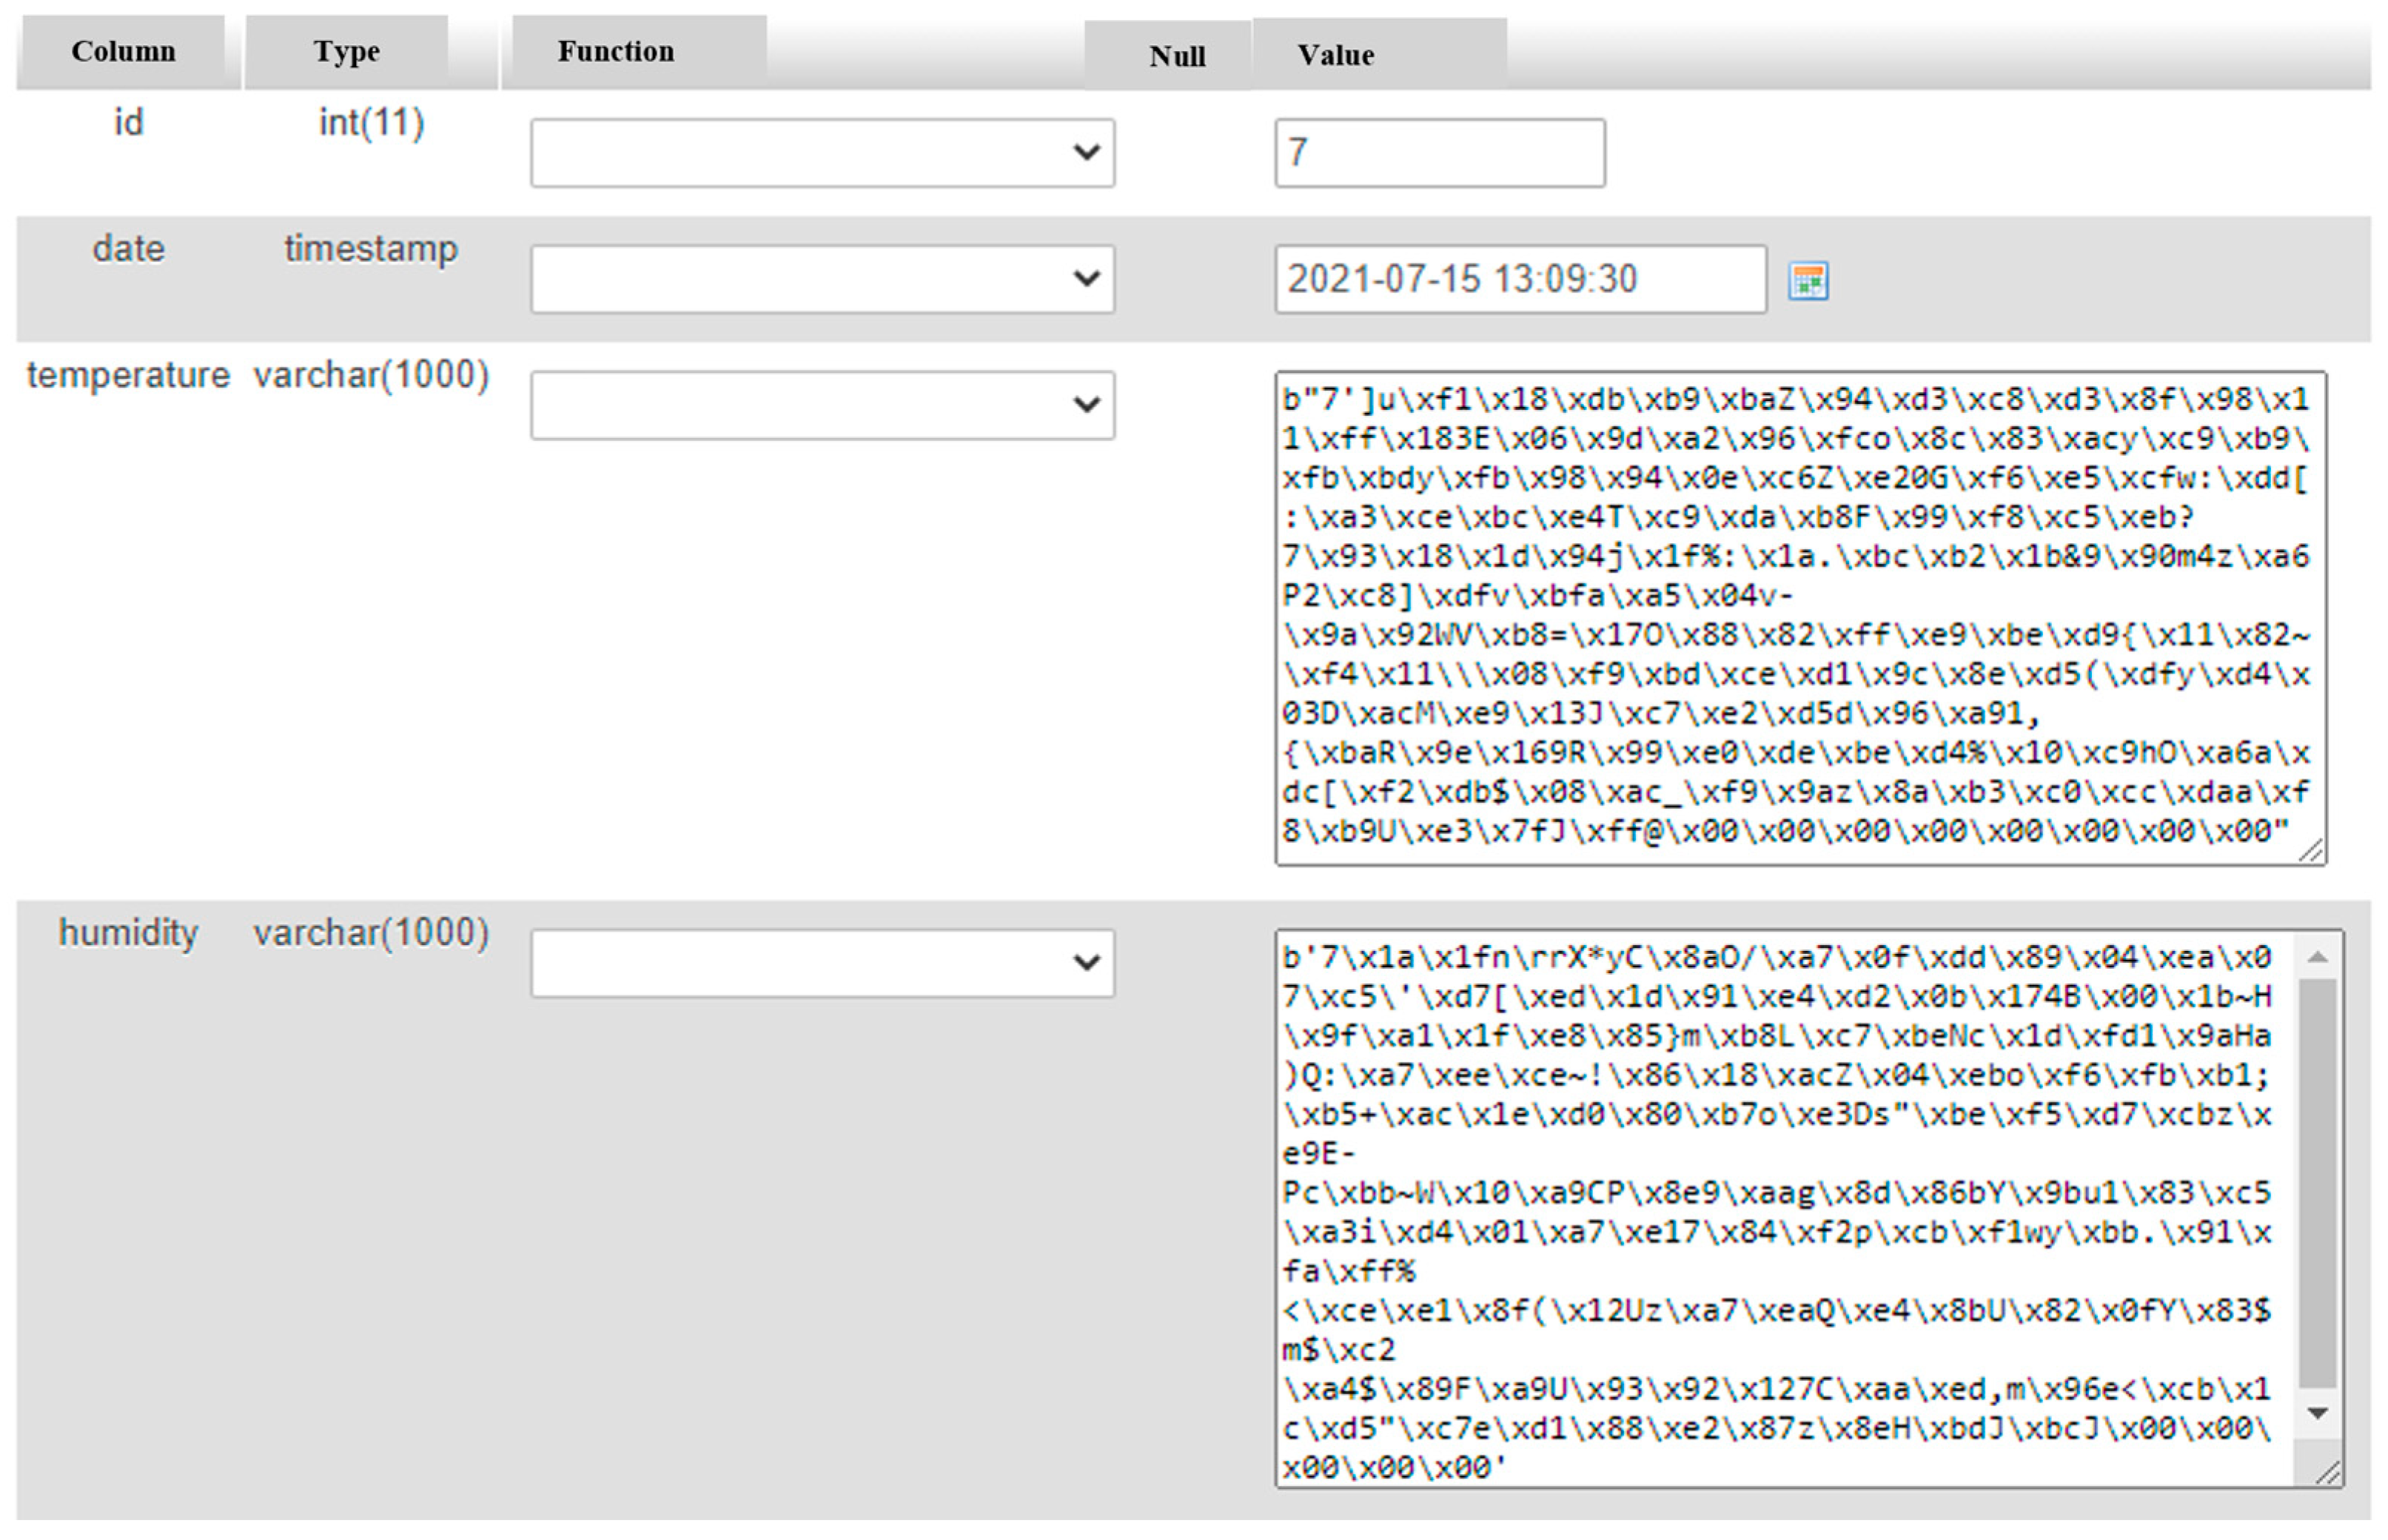Click the humidity textarea scroll down arrow
This screenshot has width=2388, height=1540.
point(2317,1413)
